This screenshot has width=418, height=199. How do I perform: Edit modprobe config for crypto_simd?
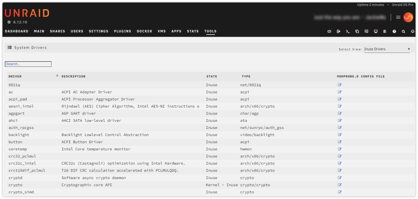339,192
